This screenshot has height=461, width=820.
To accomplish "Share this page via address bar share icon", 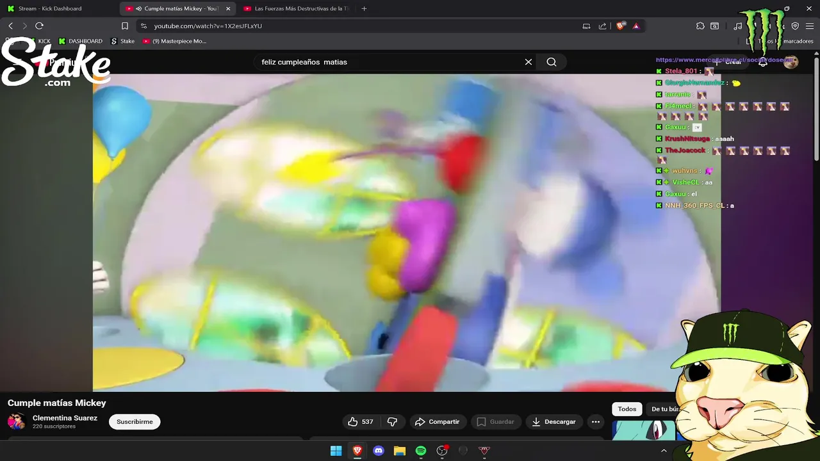I will (x=602, y=26).
